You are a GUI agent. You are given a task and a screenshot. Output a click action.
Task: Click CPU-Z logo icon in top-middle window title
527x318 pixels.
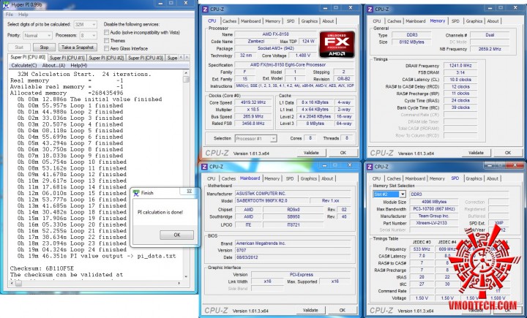[206, 9]
